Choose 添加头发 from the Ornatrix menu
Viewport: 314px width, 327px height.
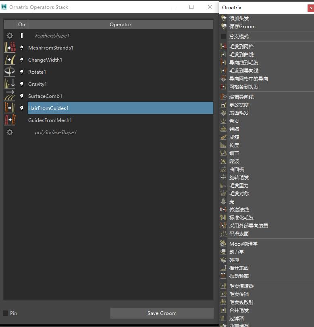(239, 19)
